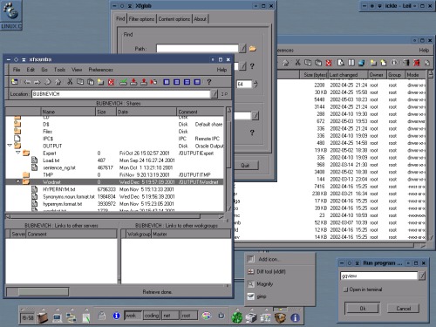Viewport: 436px width, 327px height.
Task: Click the Paste icon in xfsamba toolbar
Action: [x=91, y=82]
